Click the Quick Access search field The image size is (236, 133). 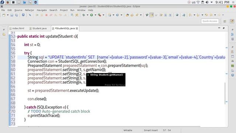(x=210, y=21)
